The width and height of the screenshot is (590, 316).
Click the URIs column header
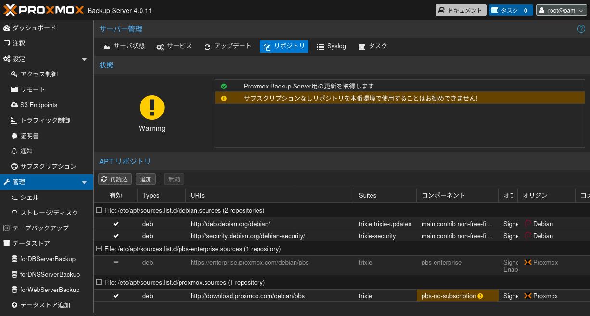[269, 195]
